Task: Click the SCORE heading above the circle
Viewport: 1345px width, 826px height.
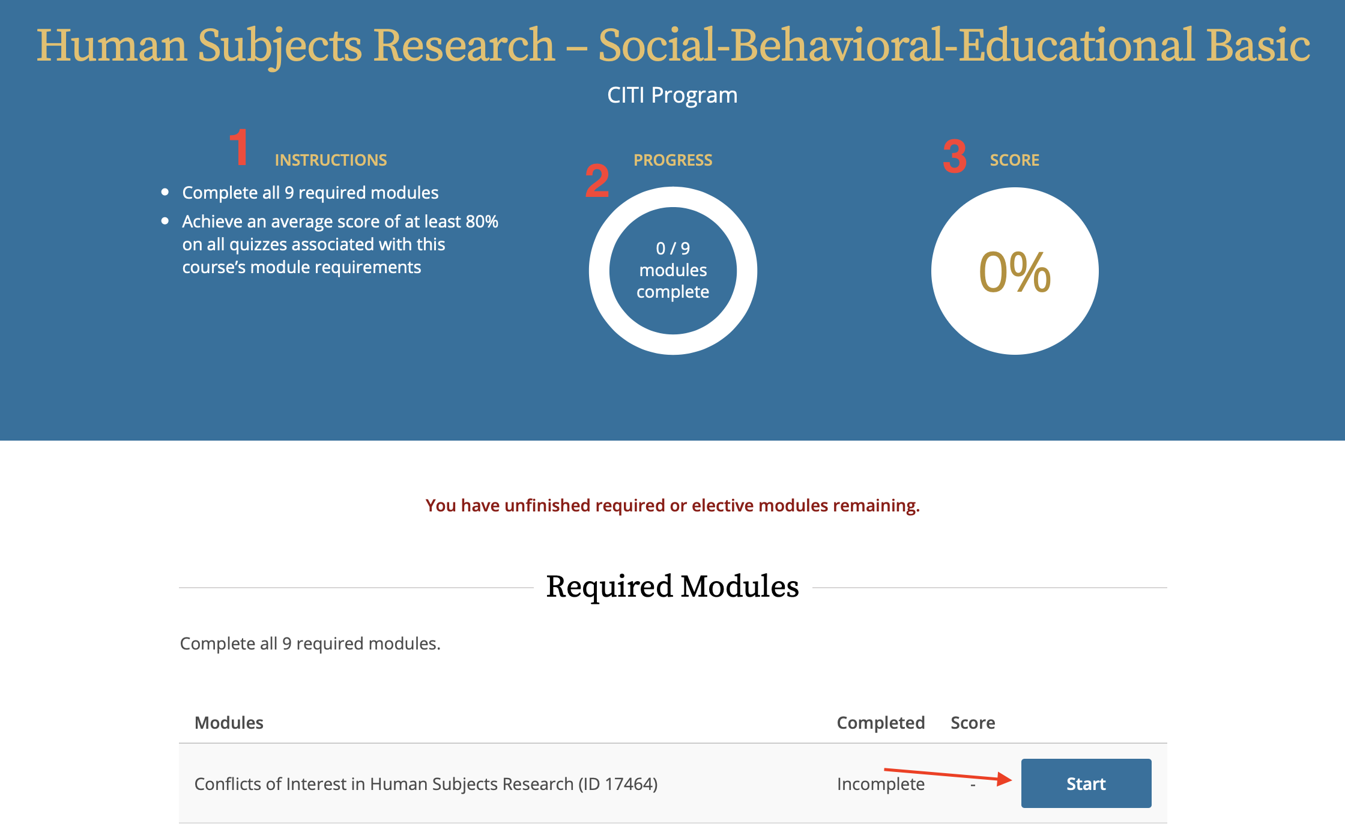Action: pyautogui.click(x=1014, y=160)
